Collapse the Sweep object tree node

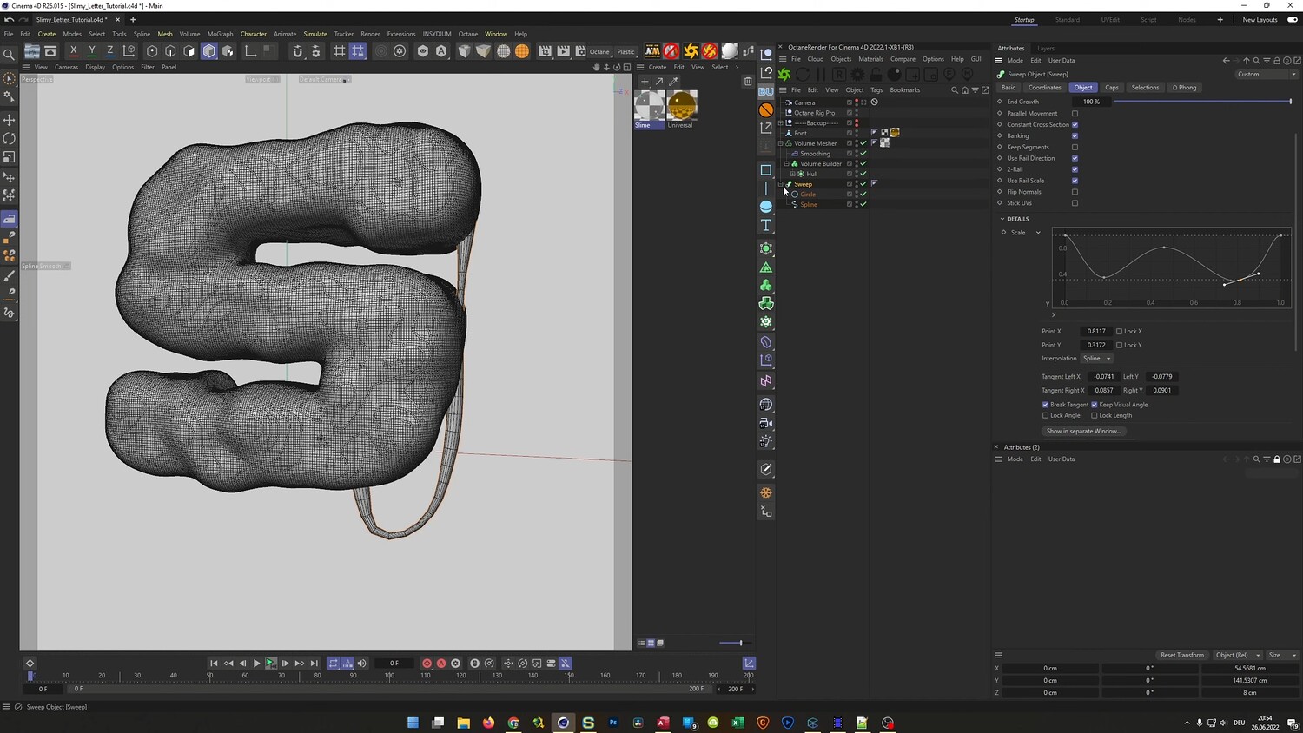781,184
